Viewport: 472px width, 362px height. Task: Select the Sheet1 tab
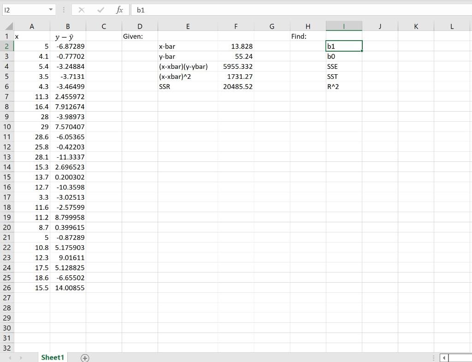click(x=52, y=357)
